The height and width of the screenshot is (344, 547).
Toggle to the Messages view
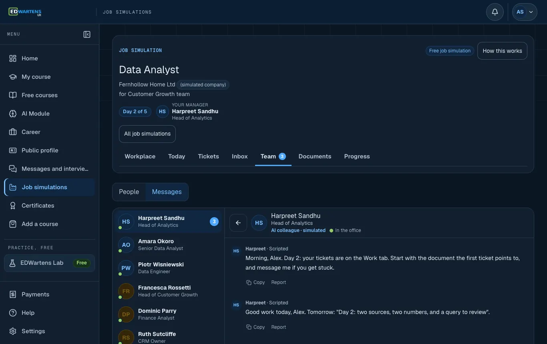167,192
